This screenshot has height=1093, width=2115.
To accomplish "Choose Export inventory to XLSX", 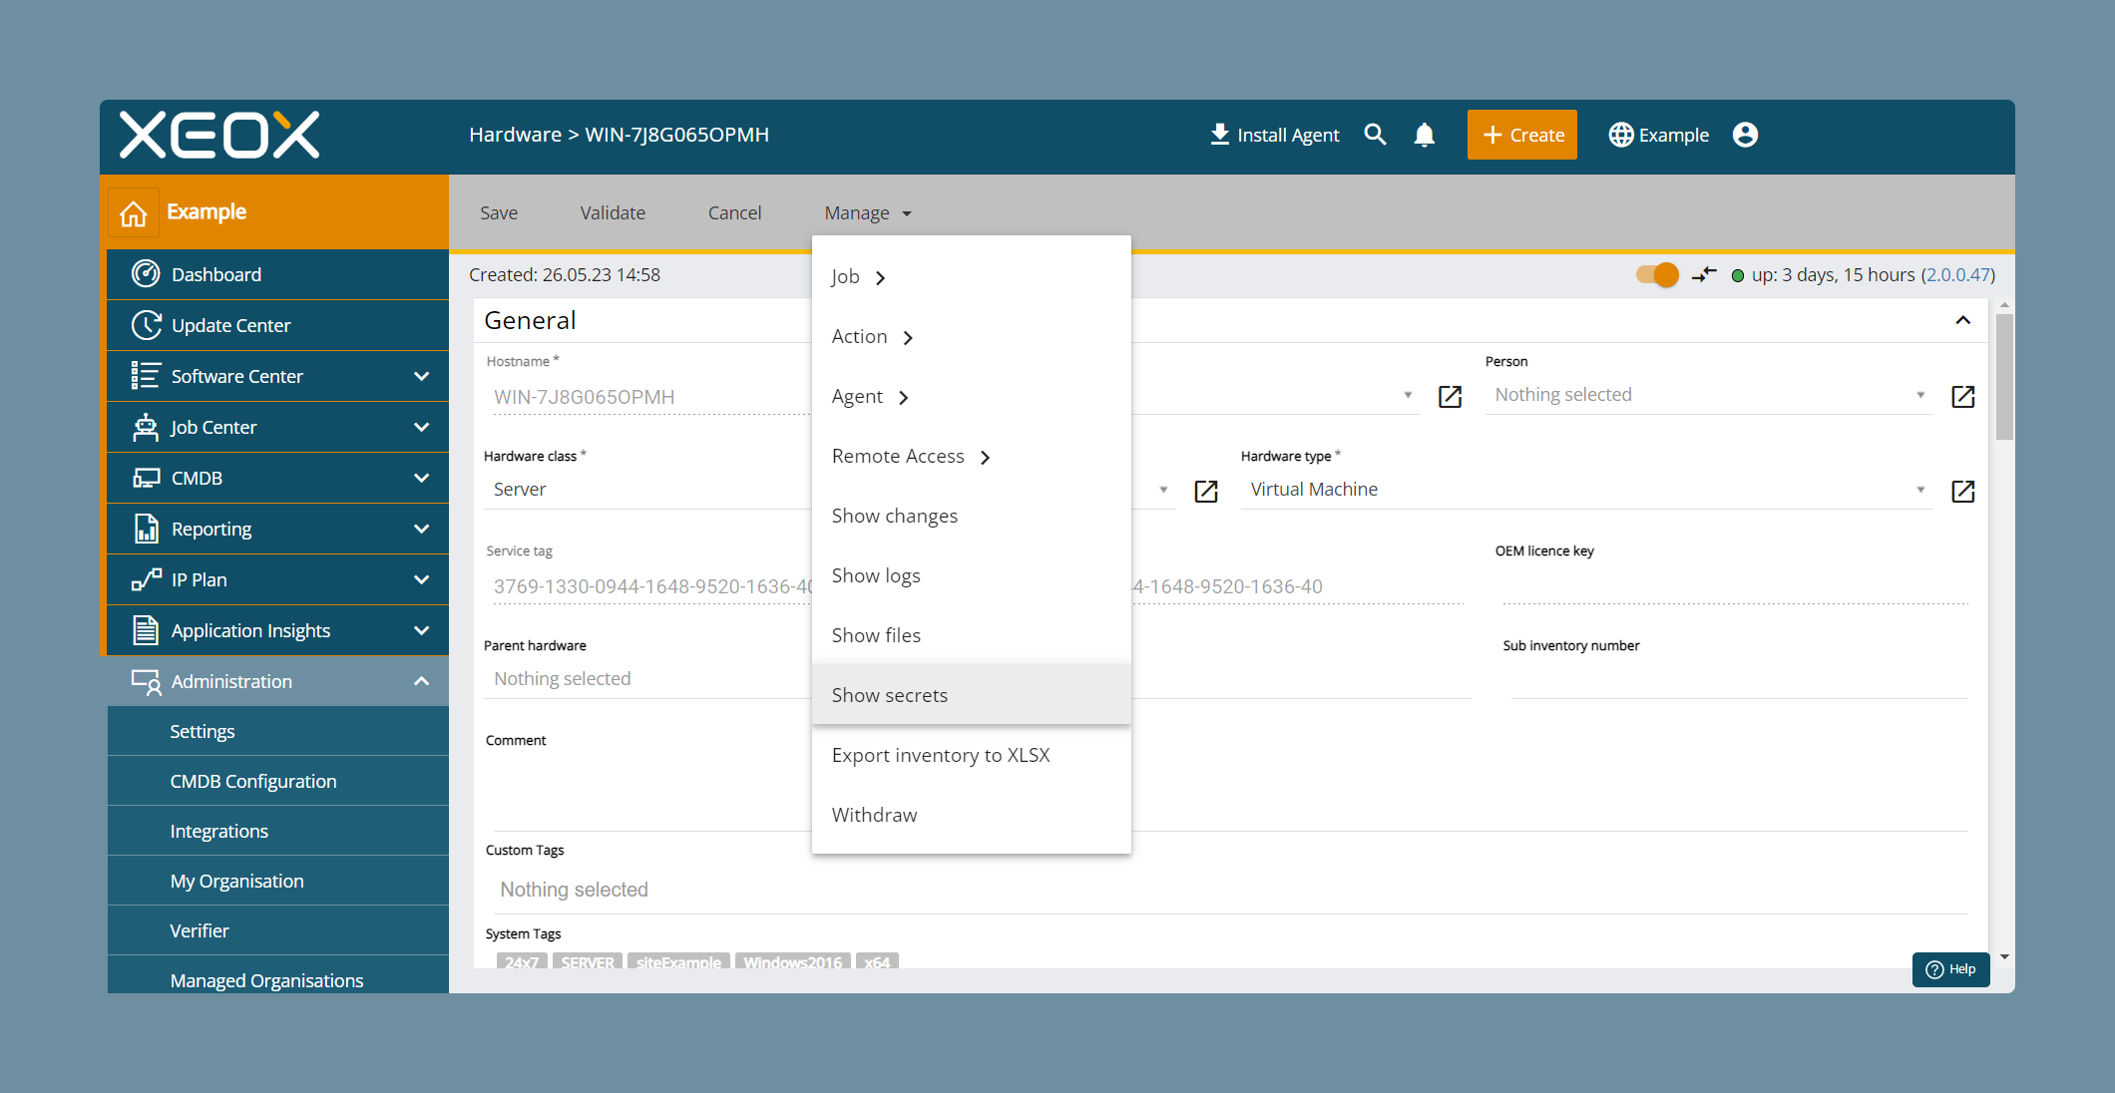I will pyautogui.click(x=972, y=755).
